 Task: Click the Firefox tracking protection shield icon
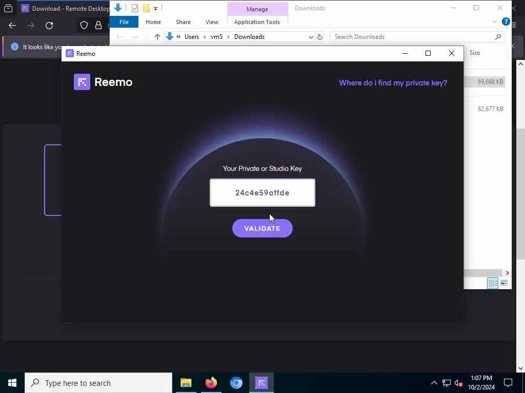(x=84, y=26)
